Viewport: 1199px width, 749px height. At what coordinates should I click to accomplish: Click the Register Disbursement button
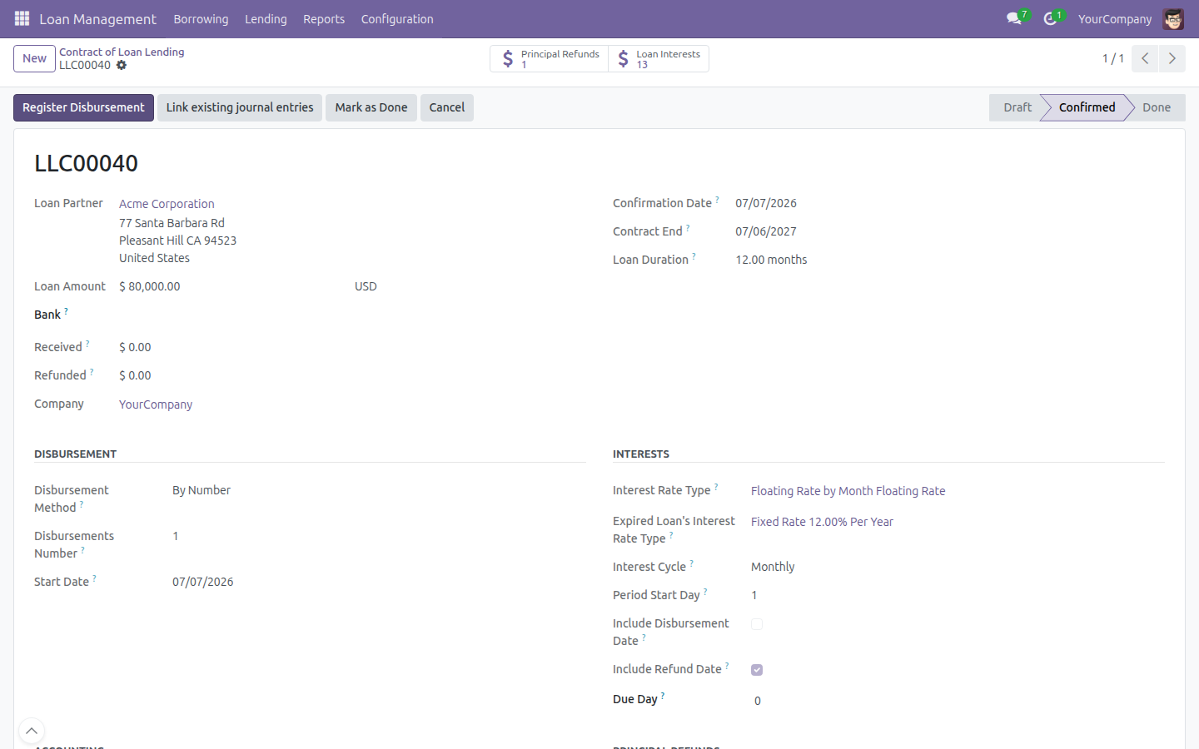[83, 107]
